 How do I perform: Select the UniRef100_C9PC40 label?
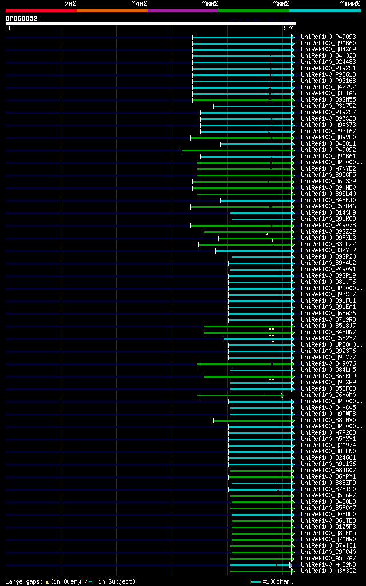(329, 552)
